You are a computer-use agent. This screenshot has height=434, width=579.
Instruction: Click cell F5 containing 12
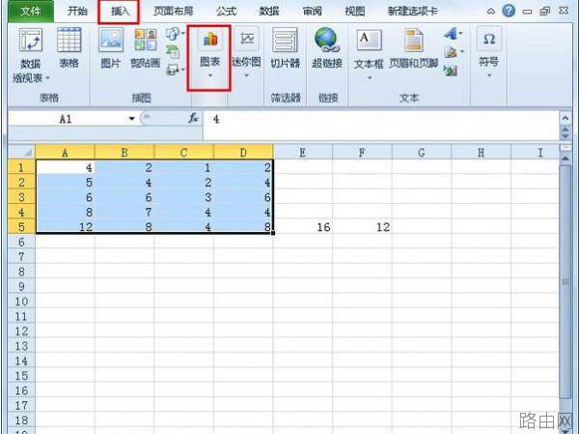click(x=362, y=227)
